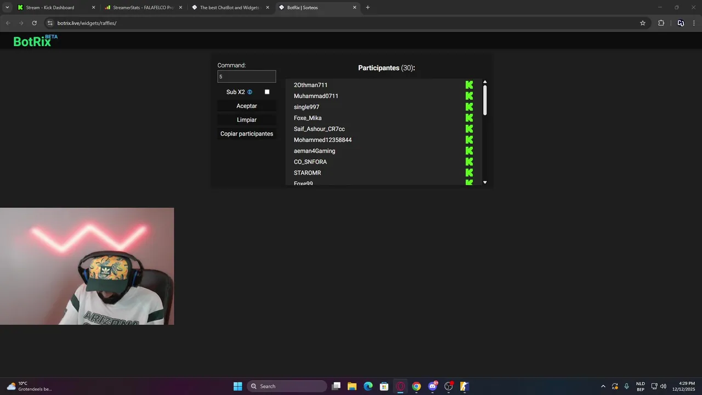Viewport: 702px width, 395px height.
Task: Click Copiar participantes button
Action: (247, 134)
